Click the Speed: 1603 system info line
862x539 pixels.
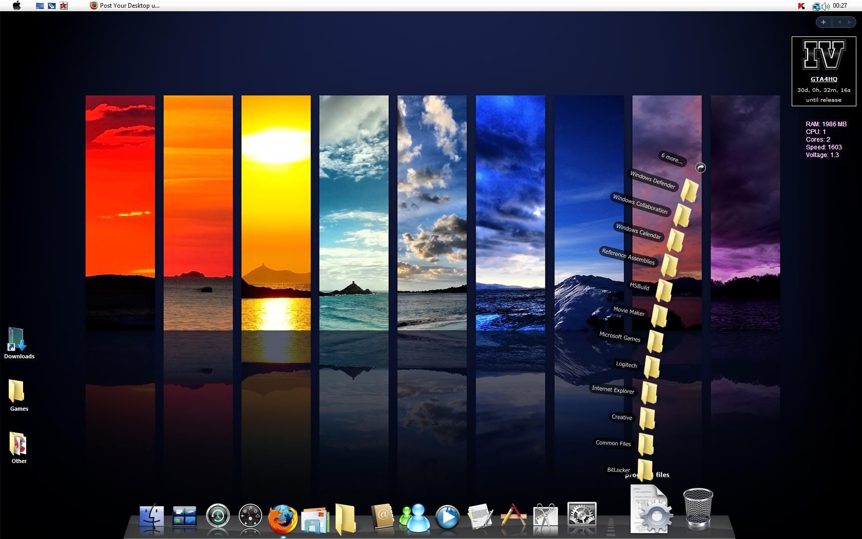click(824, 147)
